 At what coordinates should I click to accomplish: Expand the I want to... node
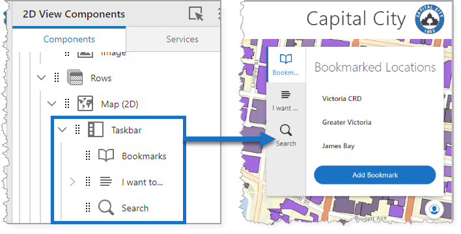click(72, 182)
